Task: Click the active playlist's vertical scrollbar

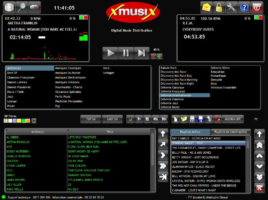Action: (x=248, y=164)
